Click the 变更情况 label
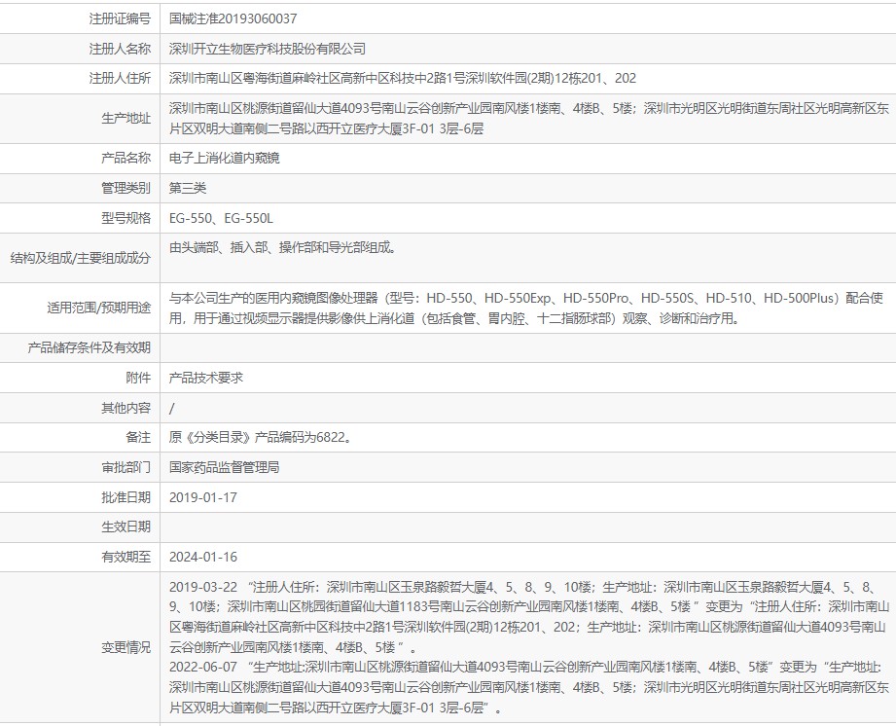The width and height of the screenshot is (896, 726). click(125, 647)
